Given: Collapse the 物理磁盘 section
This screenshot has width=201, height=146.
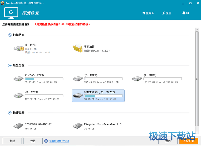Looking at the screenshot, I should pyautogui.click(x=10, y=113).
